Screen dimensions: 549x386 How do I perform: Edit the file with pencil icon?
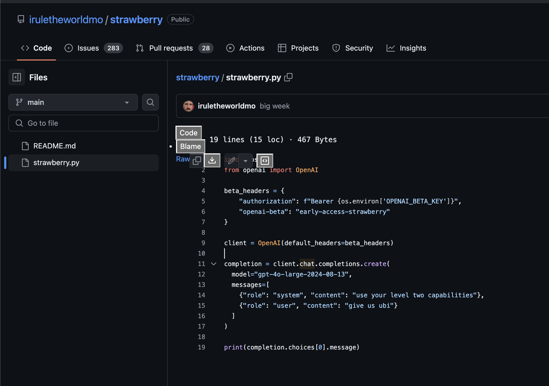coord(232,160)
